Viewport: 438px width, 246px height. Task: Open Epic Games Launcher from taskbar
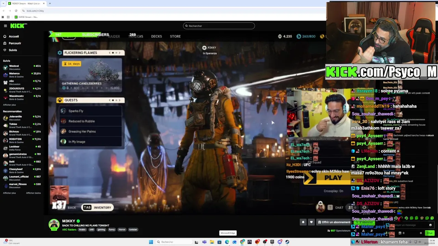click(272, 242)
